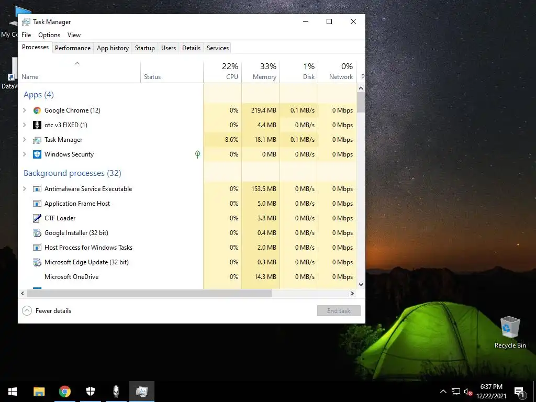Click the muted volume tray icon
The width and height of the screenshot is (536, 402).
point(468,392)
